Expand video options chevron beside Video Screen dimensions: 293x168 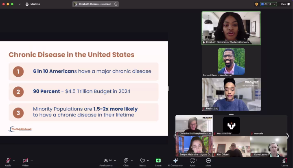pyautogui.click(x=31, y=160)
